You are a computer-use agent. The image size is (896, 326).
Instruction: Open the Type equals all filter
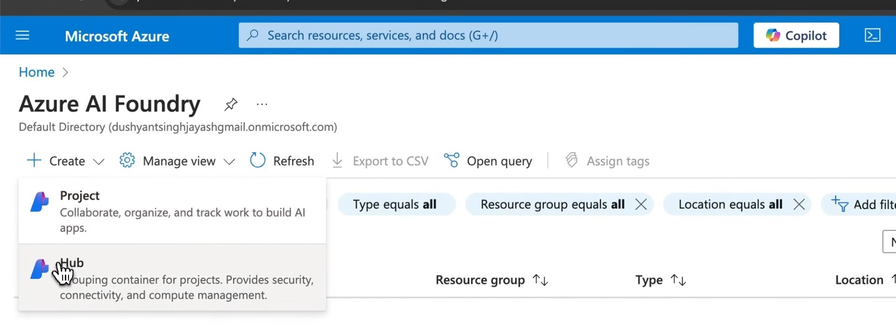[x=396, y=204]
